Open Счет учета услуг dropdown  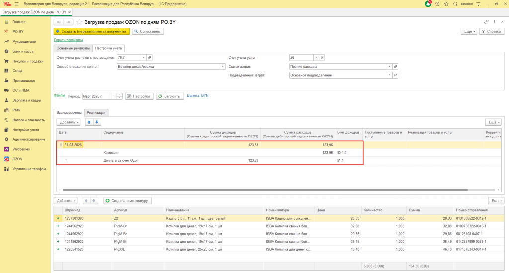coord(316,57)
